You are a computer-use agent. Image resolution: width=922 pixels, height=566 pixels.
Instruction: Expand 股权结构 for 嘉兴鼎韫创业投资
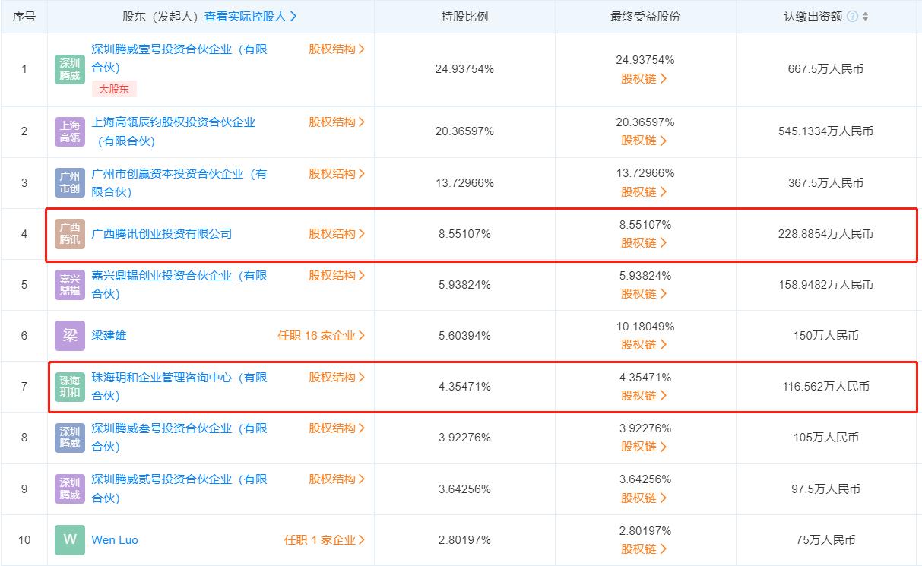[337, 276]
